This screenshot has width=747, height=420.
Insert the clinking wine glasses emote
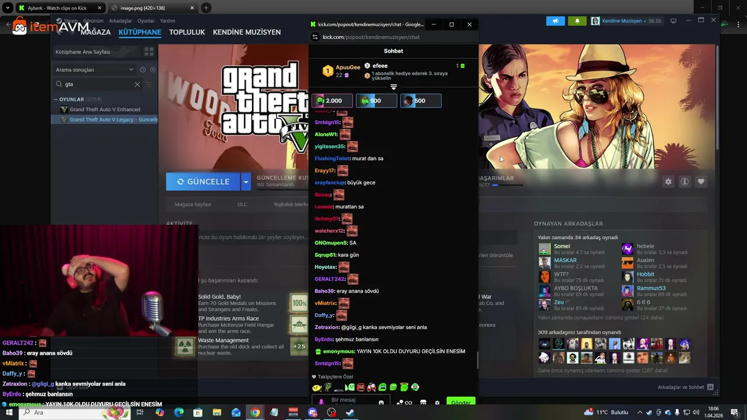(x=371, y=387)
